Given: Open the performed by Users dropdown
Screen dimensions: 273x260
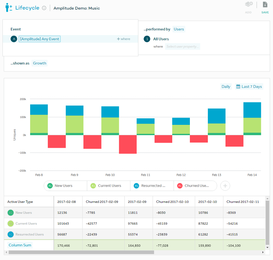Looking at the screenshot, I should [179, 29].
